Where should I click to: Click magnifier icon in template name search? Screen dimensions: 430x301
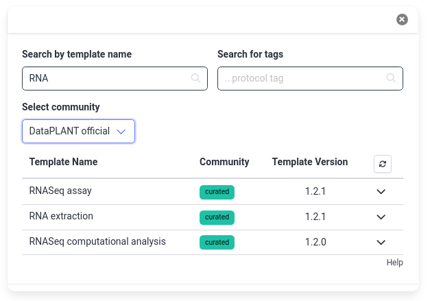point(195,78)
